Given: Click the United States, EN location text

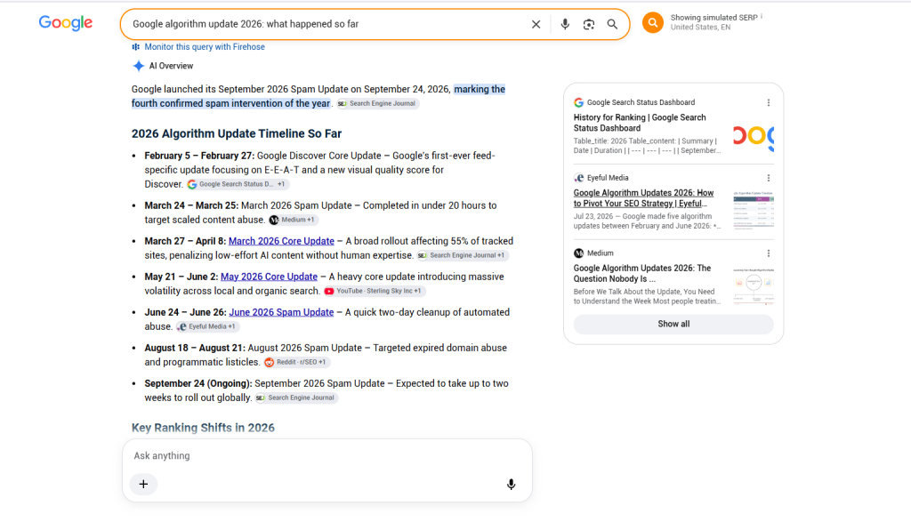Looking at the screenshot, I should click(x=700, y=28).
